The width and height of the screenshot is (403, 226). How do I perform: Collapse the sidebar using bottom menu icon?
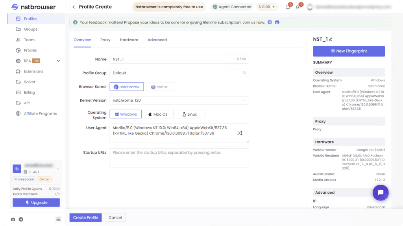[58, 219]
